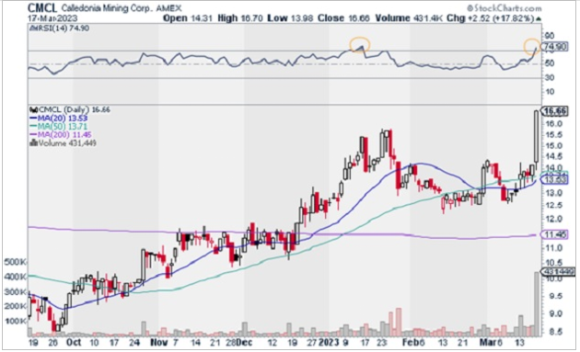Screen dimensions: 580x352
Task: Click the 11.45 purple moving average tag
Action: click(554, 234)
